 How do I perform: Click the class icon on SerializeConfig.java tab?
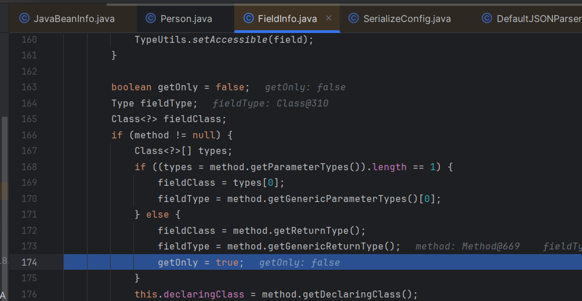click(354, 19)
